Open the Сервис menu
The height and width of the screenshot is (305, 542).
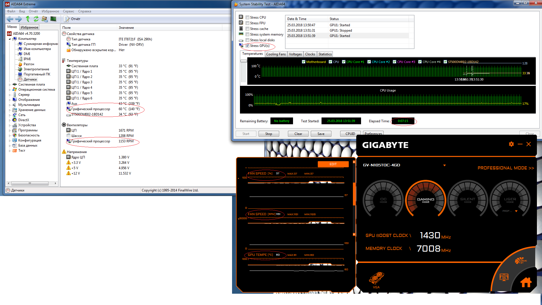69,11
